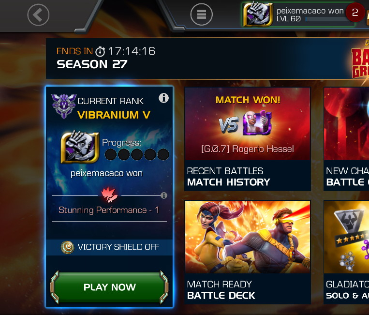This screenshot has width=369, height=315.
Task: Click the Play Now button
Action: (x=109, y=287)
